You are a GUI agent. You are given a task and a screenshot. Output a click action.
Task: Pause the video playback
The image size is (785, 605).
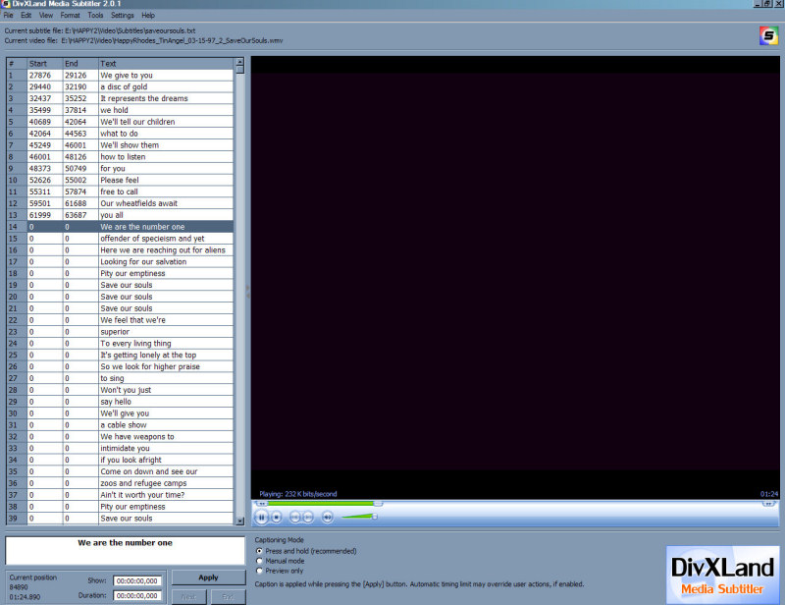point(261,517)
